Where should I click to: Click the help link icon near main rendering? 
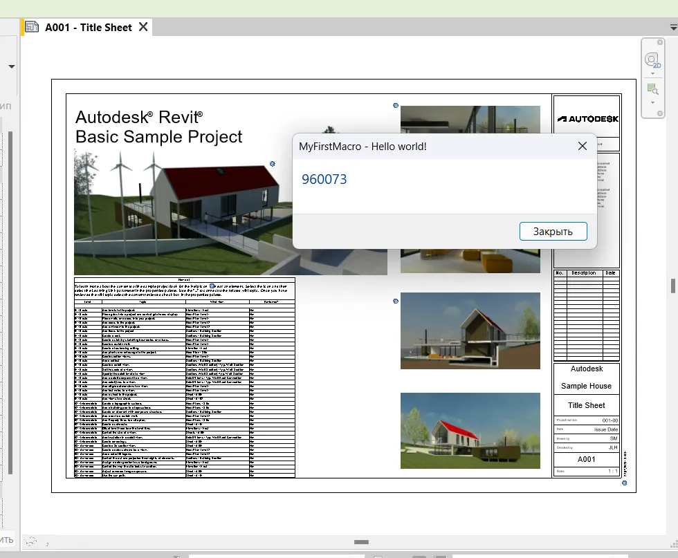coord(273,164)
